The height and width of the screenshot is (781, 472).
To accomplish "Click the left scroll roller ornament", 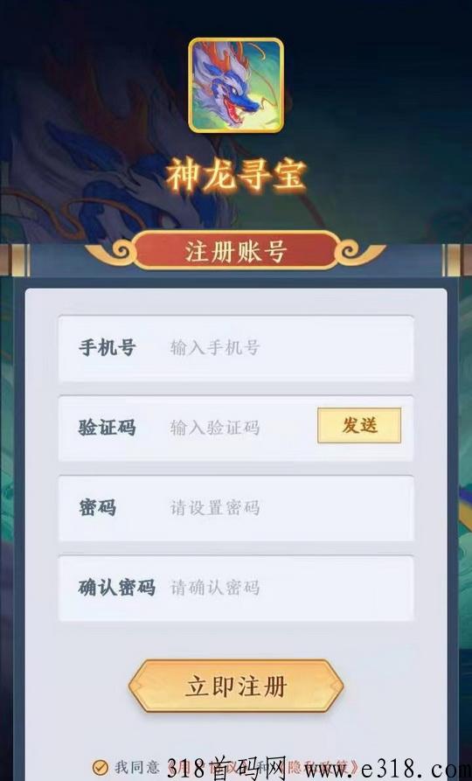I will tap(15, 260).
